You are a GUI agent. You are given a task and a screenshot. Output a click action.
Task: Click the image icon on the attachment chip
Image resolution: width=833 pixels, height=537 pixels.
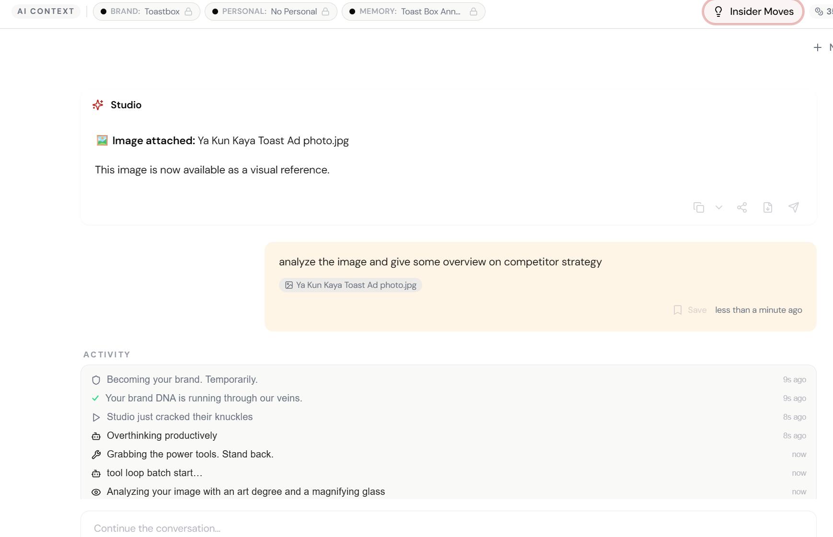[x=289, y=285]
